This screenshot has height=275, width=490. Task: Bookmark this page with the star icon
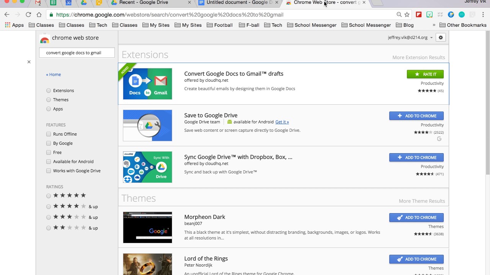tap(407, 15)
